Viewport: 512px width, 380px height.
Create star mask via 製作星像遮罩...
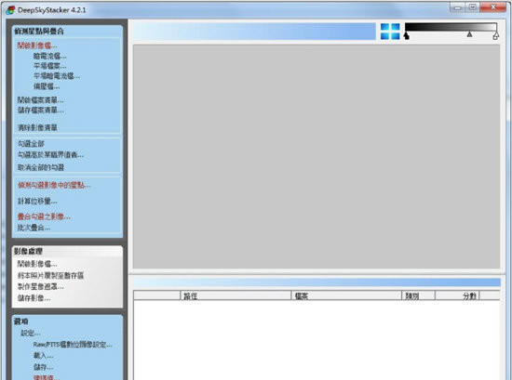click(x=40, y=287)
